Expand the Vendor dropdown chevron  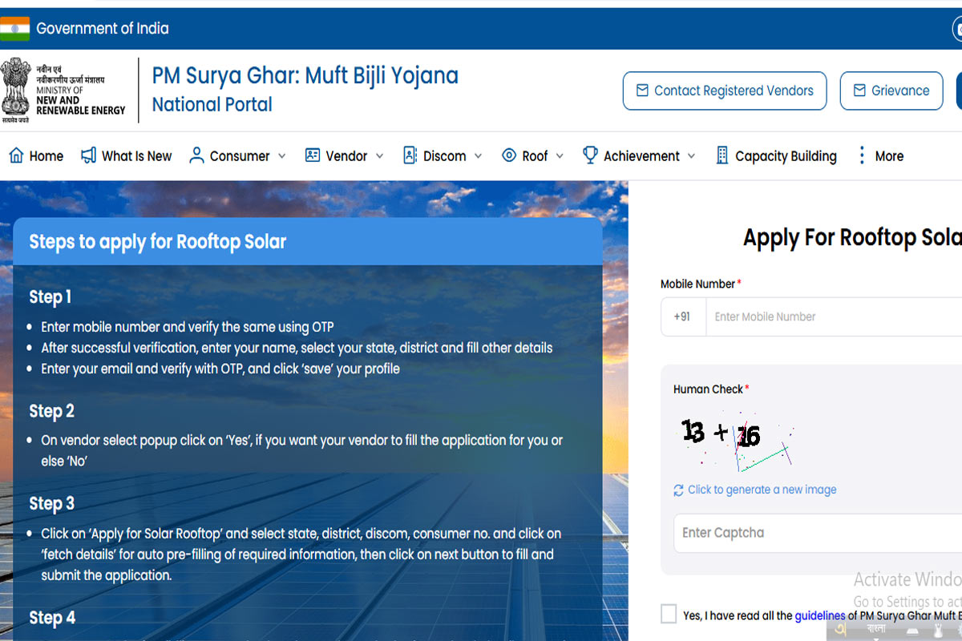379,156
